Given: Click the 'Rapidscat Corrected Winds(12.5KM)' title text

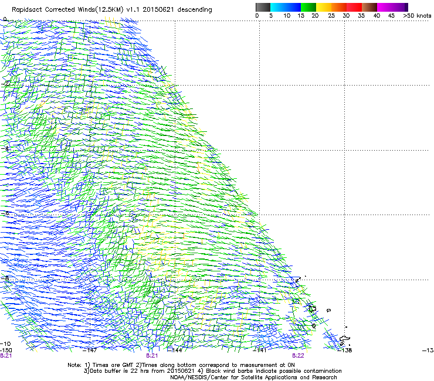Looking at the screenshot, I should [67, 10].
